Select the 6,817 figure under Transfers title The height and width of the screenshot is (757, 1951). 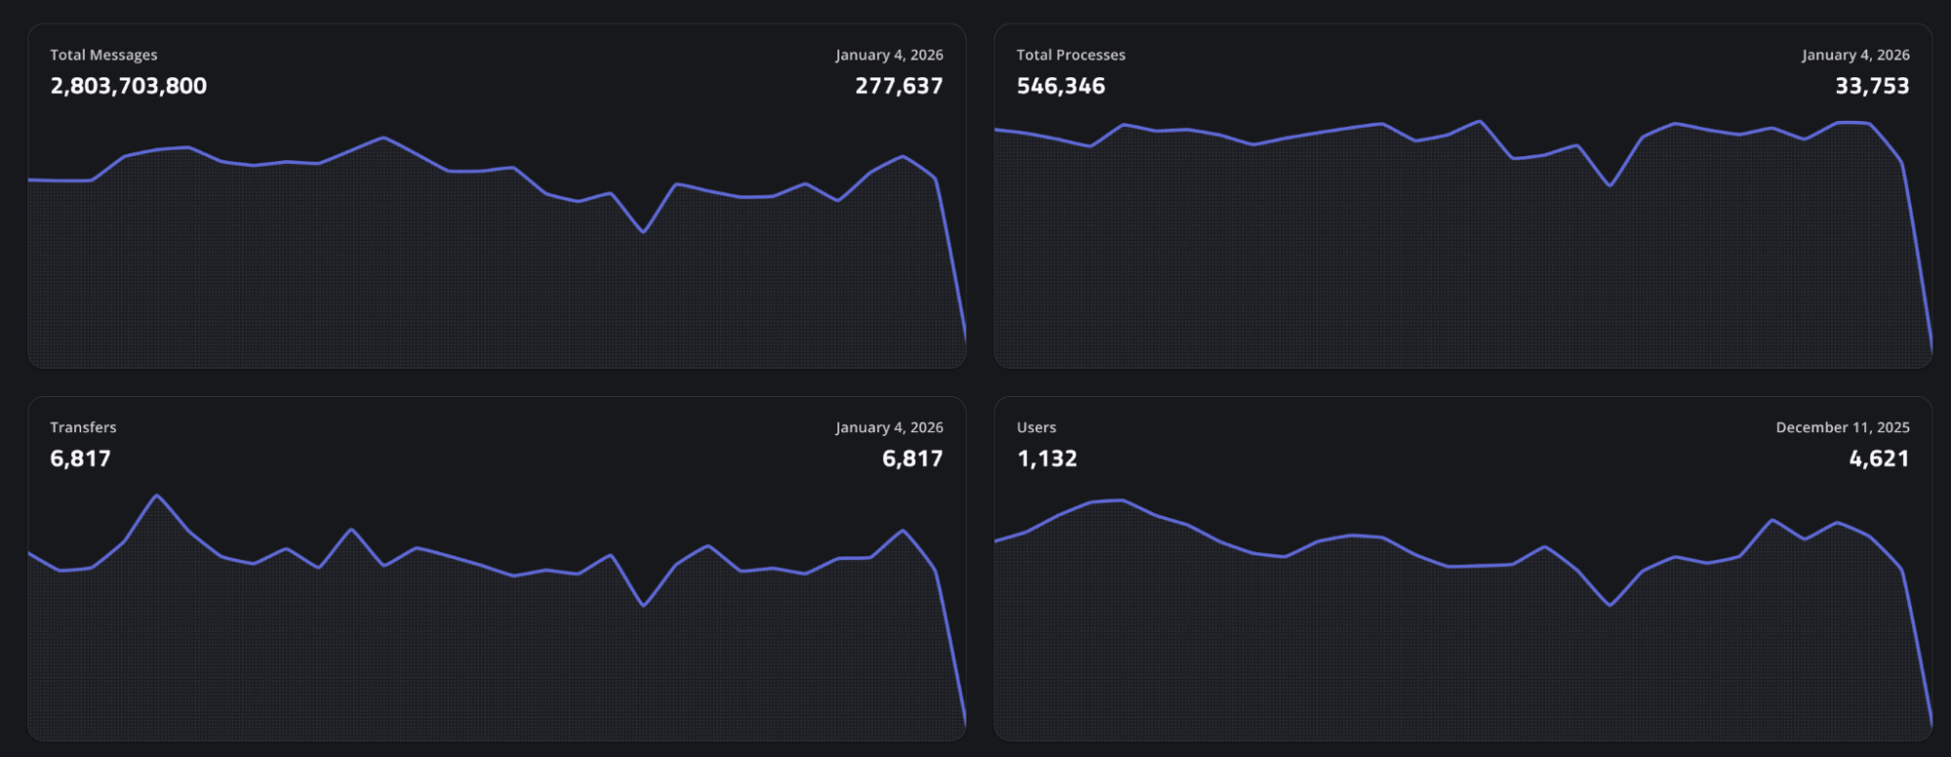point(80,458)
